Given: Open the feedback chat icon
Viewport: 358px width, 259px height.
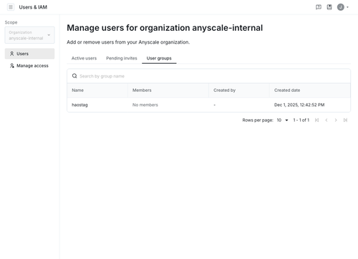Looking at the screenshot, I should (x=319, y=7).
